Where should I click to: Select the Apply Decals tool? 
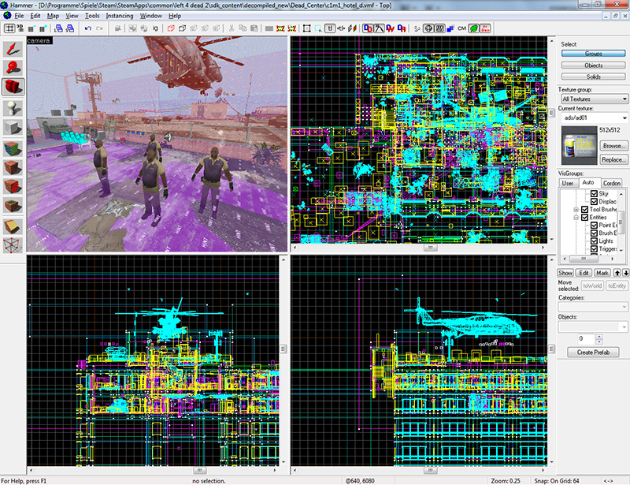coord(13,186)
